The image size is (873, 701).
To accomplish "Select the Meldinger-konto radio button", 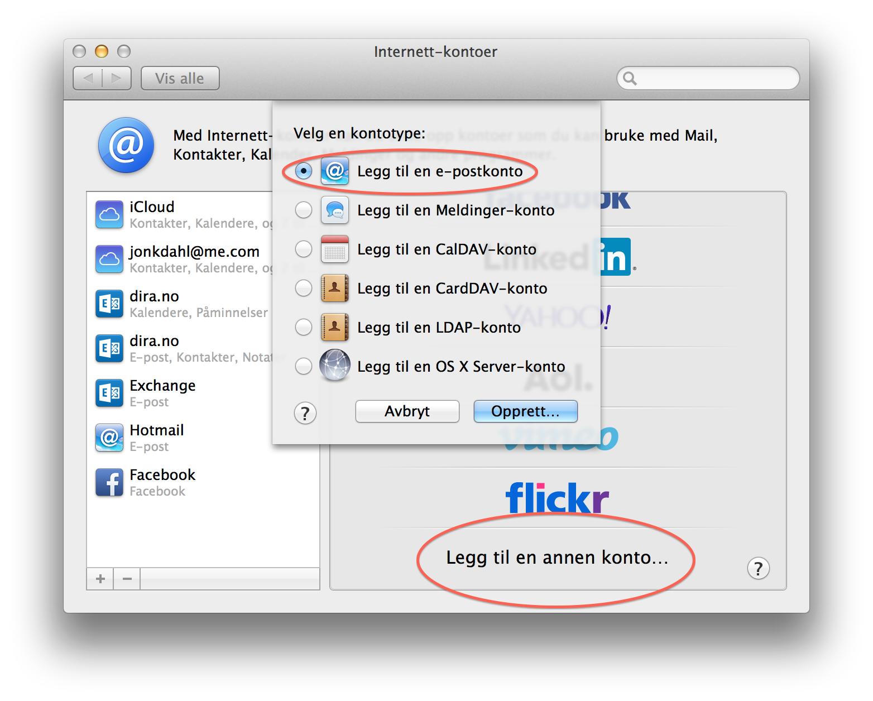I will [x=303, y=210].
